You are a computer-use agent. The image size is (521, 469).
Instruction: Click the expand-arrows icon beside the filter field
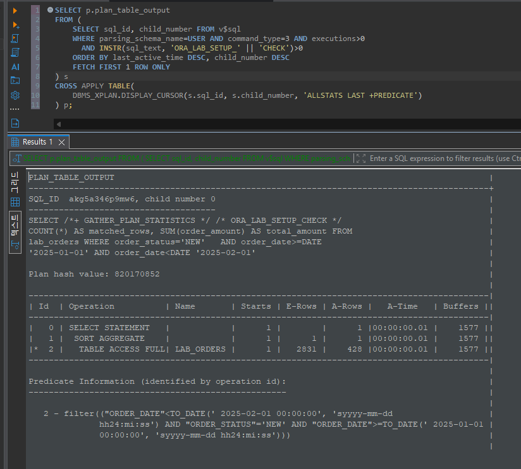(x=361, y=158)
